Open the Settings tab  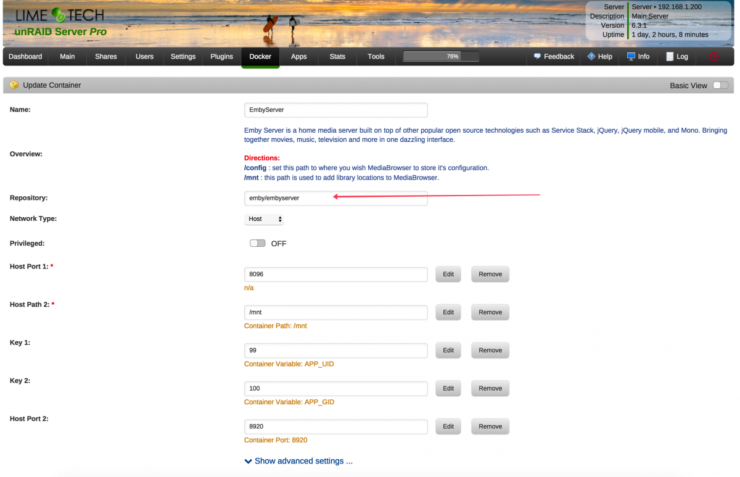tap(183, 56)
